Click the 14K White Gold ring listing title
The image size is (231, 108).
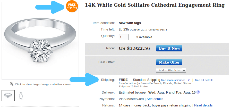(x=155, y=5)
